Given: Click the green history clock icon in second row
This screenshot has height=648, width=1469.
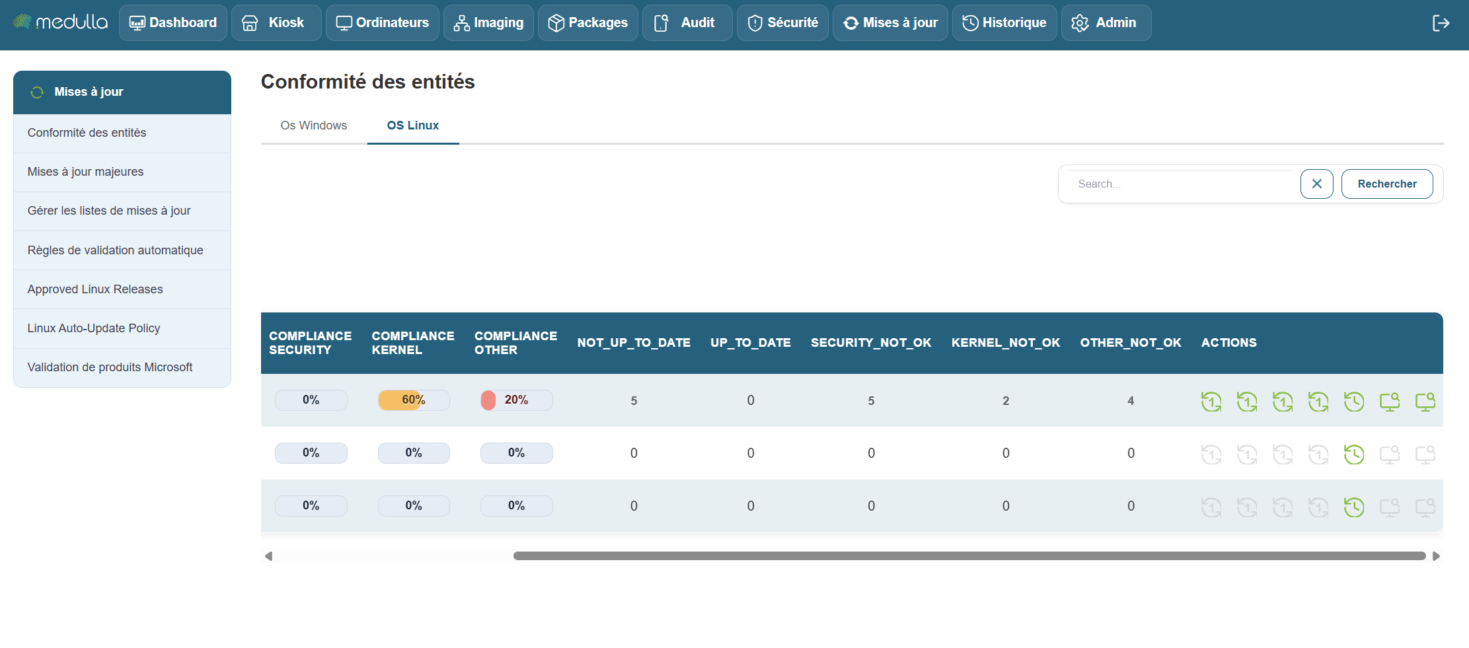Looking at the screenshot, I should (x=1354, y=454).
